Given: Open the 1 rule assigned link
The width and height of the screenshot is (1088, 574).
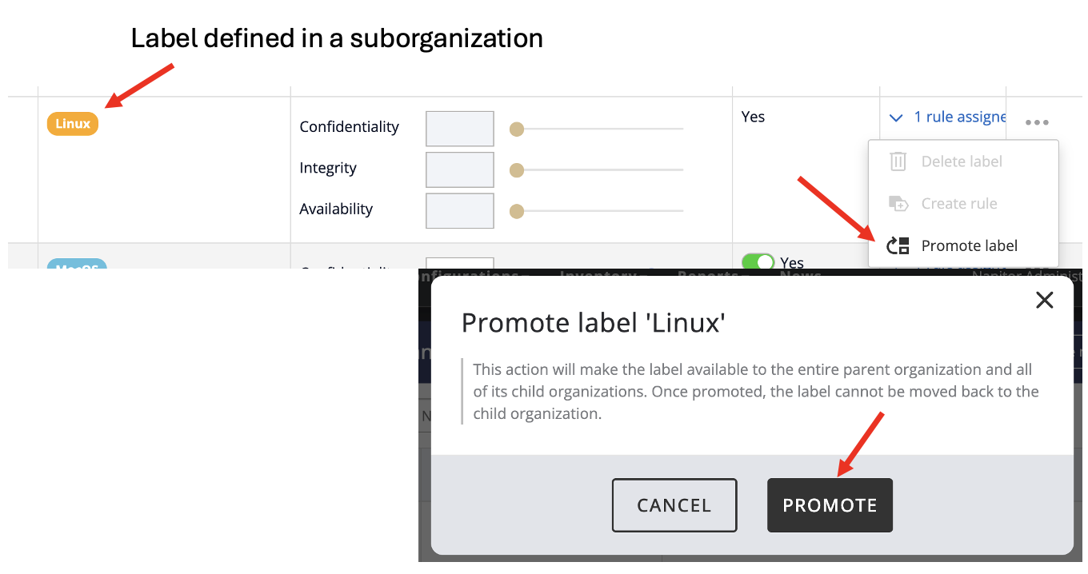Looking at the screenshot, I should coord(960,118).
